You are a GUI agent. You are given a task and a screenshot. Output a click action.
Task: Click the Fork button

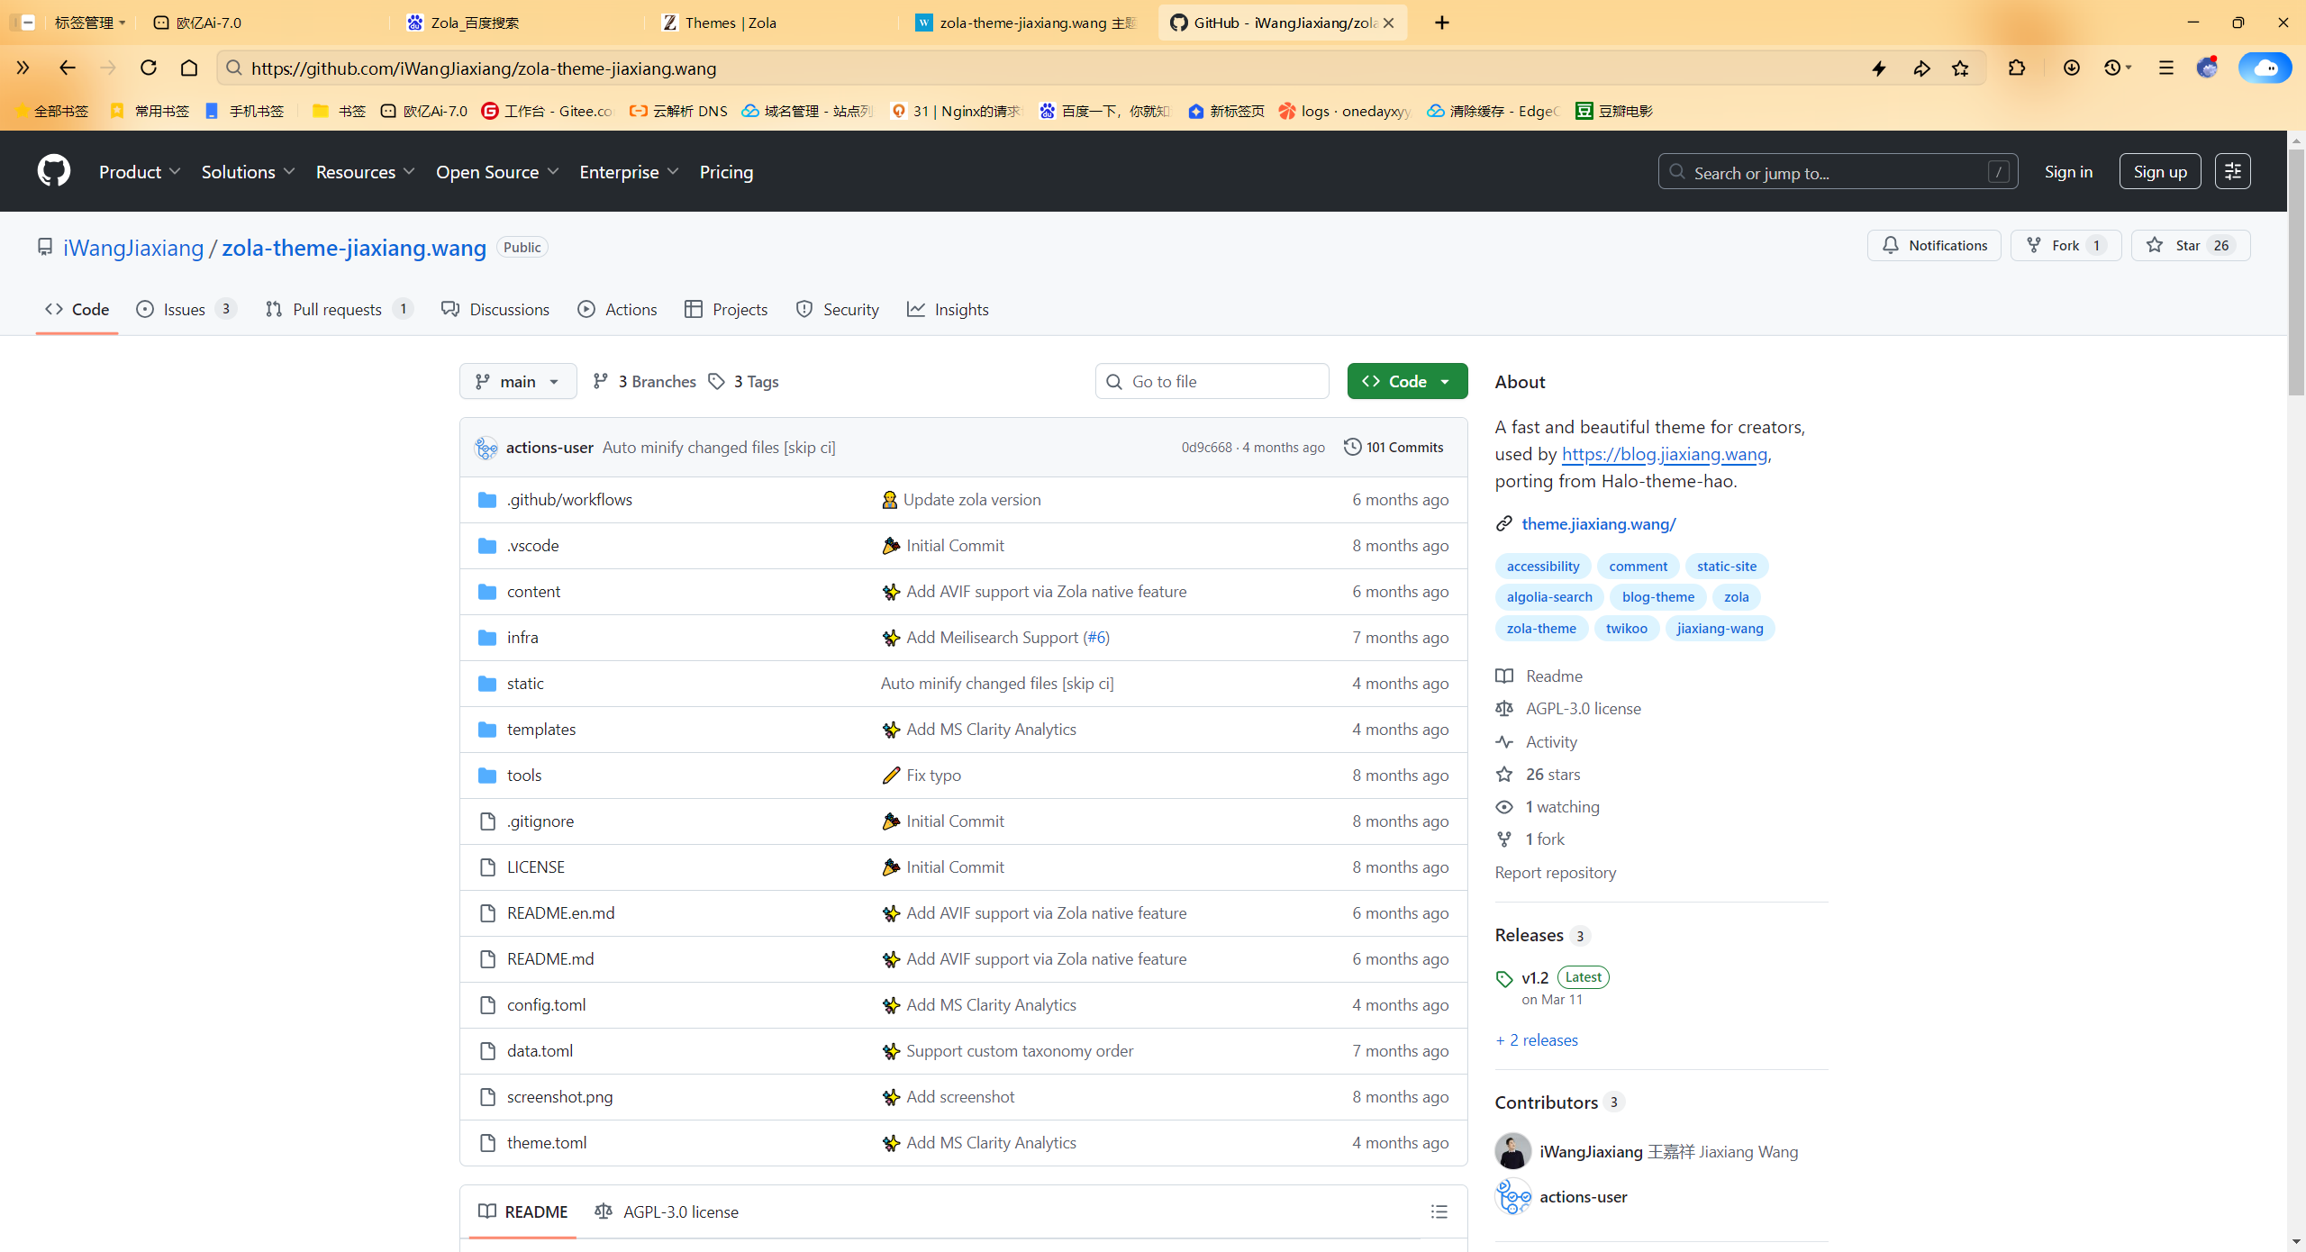pos(2065,245)
